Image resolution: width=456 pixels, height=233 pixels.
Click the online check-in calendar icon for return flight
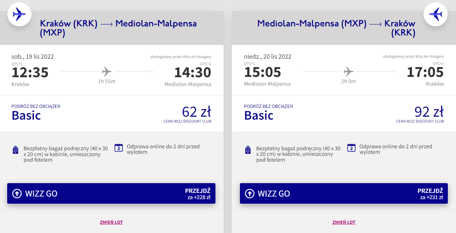pos(351,148)
